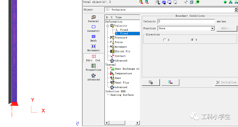The width and height of the screenshot is (238, 127).
Task: Click the Thermal category label
Action: pyautogui.click(x=111, y=65)
